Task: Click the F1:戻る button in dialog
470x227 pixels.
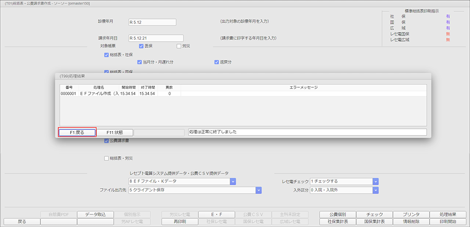Action: click(78, 132)
